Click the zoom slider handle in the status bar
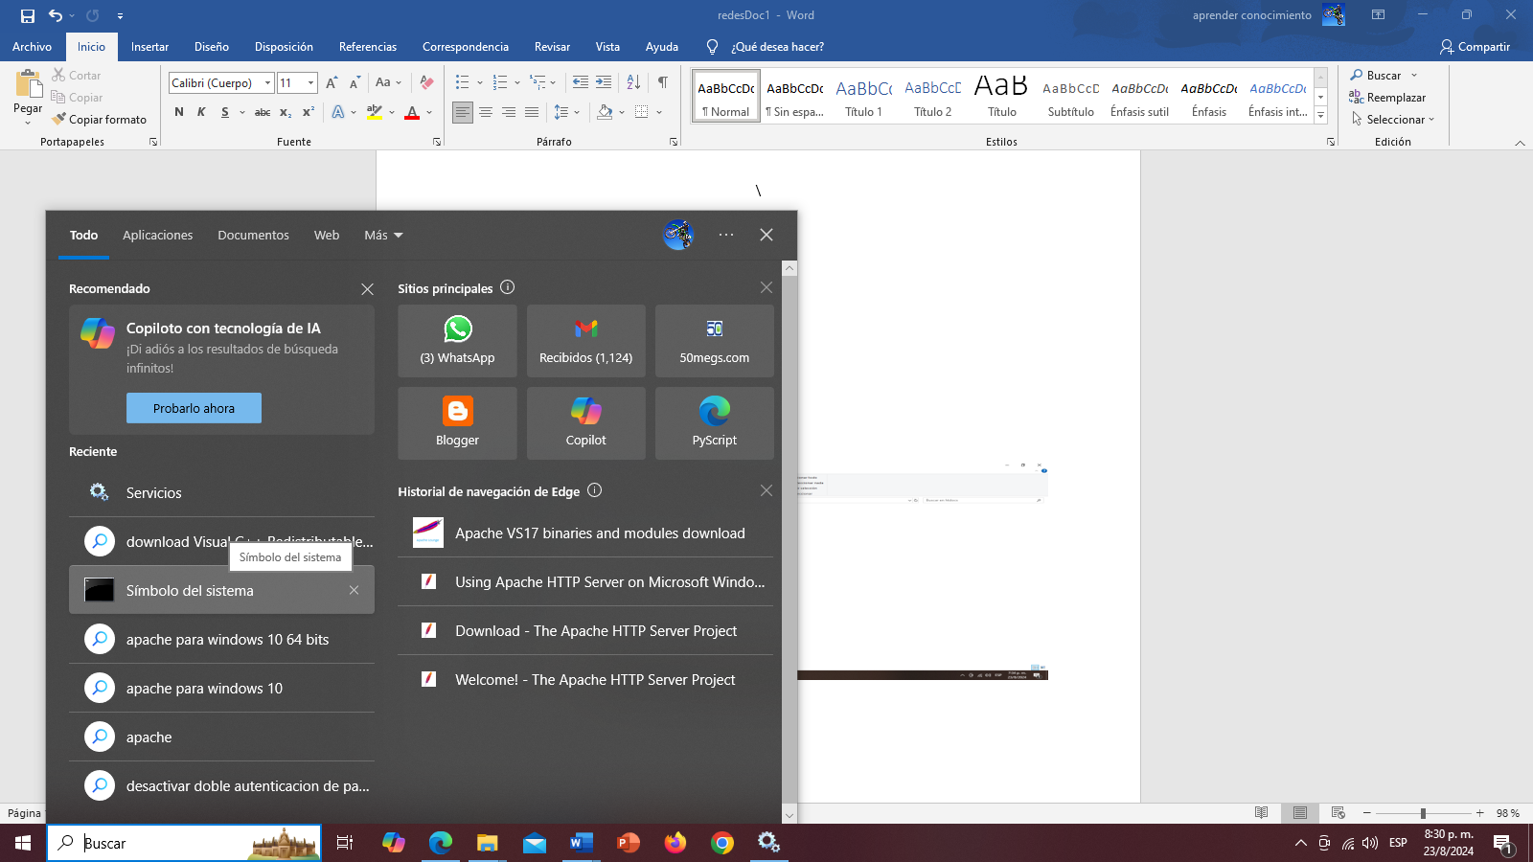The height and width of the screenshot is (862, 1533). click(1423, 813)
